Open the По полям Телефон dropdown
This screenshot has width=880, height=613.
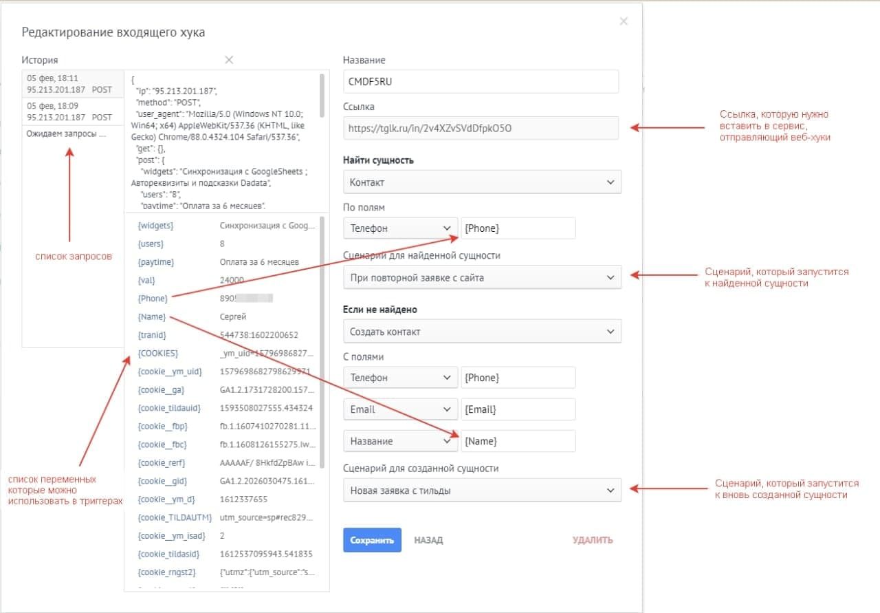click(400, 228)
